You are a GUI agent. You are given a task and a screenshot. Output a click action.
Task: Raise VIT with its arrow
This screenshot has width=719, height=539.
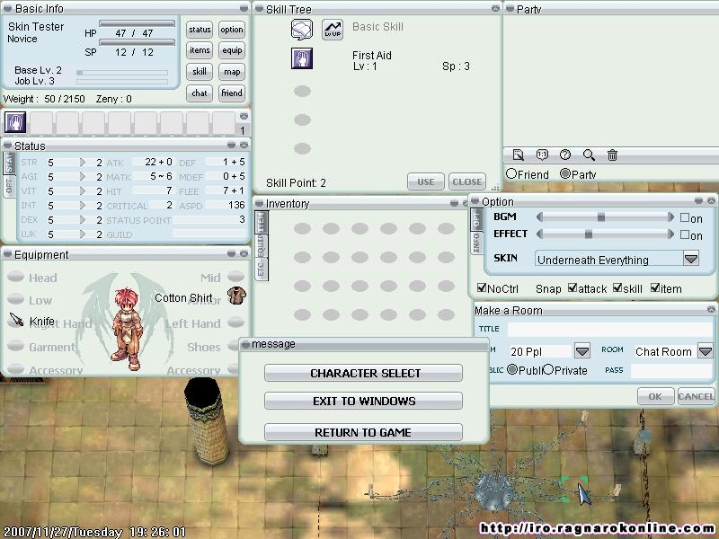click(x=83, y=190)
